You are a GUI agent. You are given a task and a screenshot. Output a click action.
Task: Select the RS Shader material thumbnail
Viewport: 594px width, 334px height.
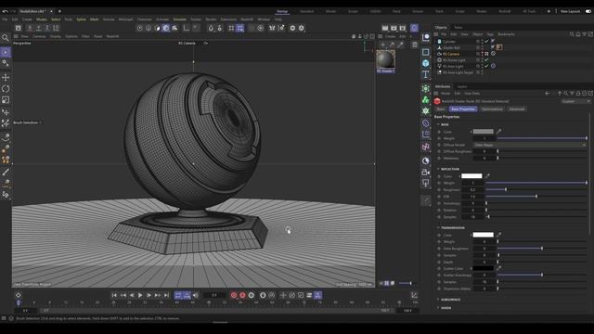(x=386, y=59)
